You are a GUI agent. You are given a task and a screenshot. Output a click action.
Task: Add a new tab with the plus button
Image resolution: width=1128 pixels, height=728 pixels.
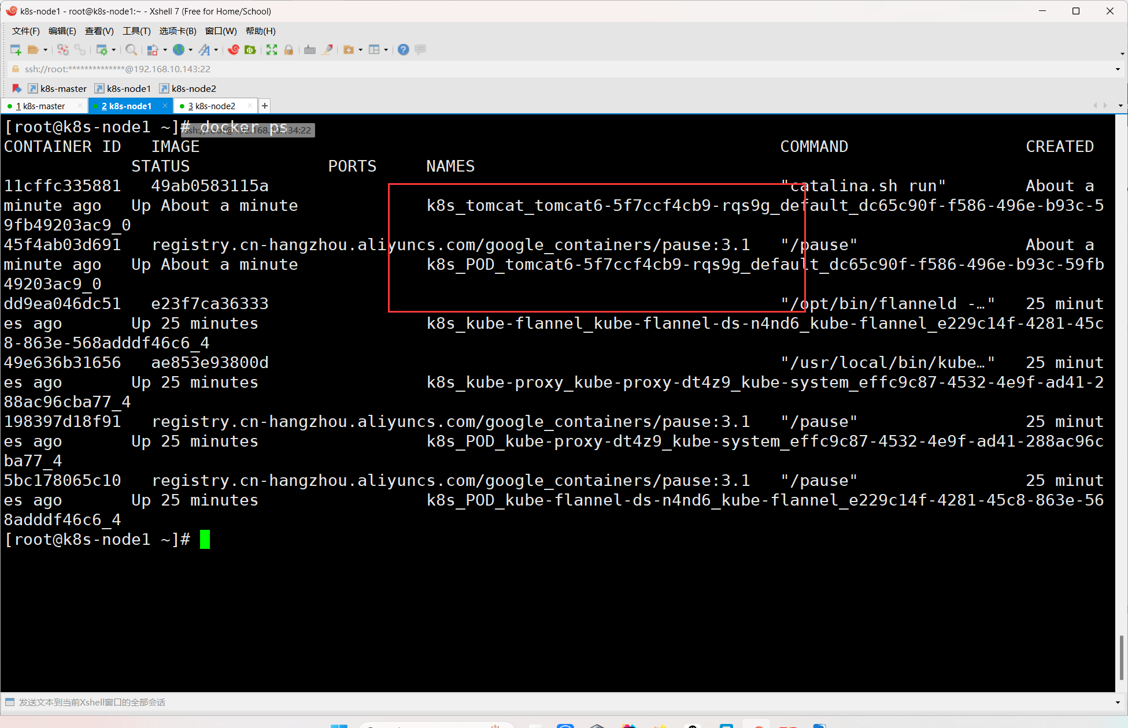tap(264, 106)
